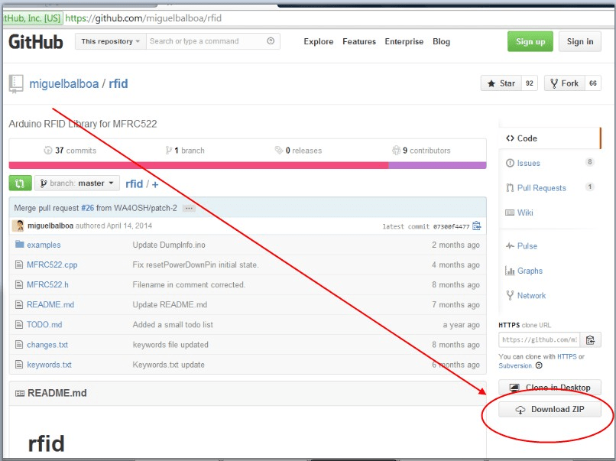The image size is (616, 461).
Task: Click miguelbalboa's avatar thumbnail
Action: (x=18, y=226)
